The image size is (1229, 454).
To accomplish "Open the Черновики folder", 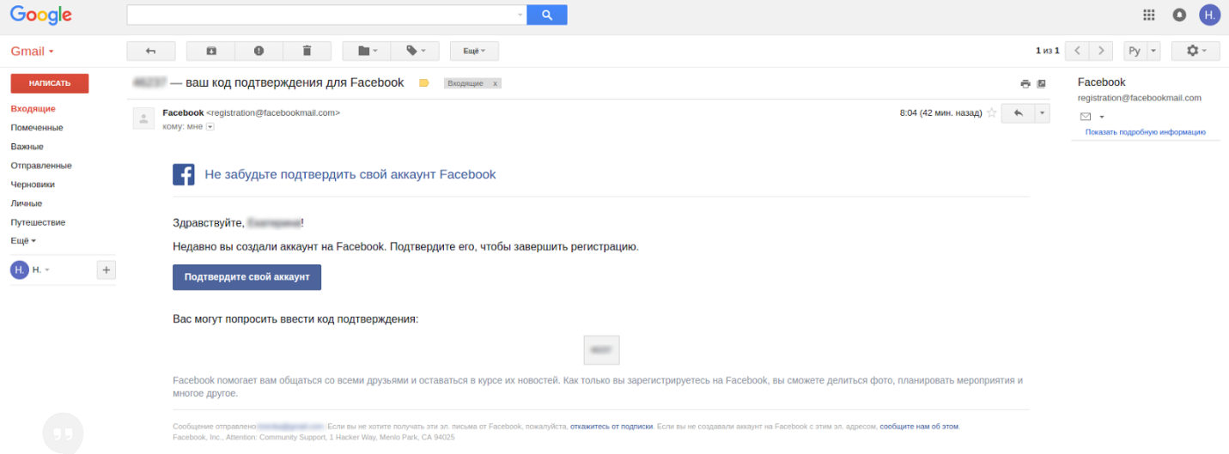I will click(33, 185).
